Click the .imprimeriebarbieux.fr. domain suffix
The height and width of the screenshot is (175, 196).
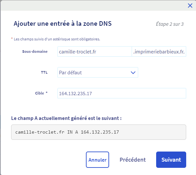pyautogui.click(x=159, y=52)
